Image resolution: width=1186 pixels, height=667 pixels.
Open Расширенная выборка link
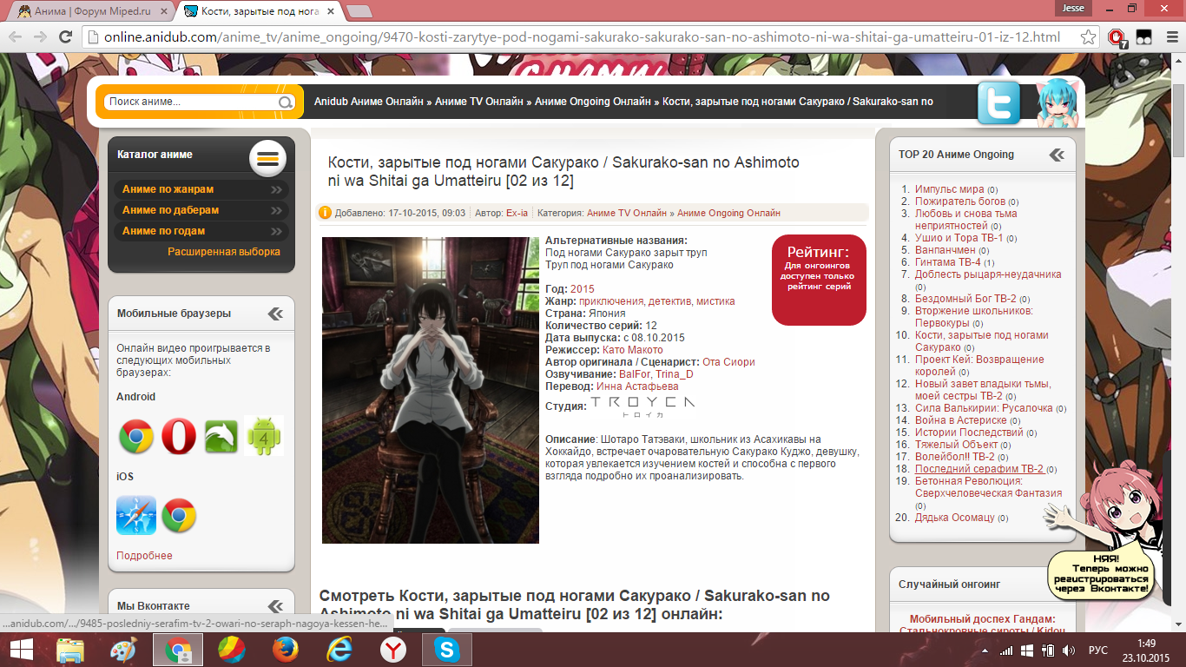224,252
